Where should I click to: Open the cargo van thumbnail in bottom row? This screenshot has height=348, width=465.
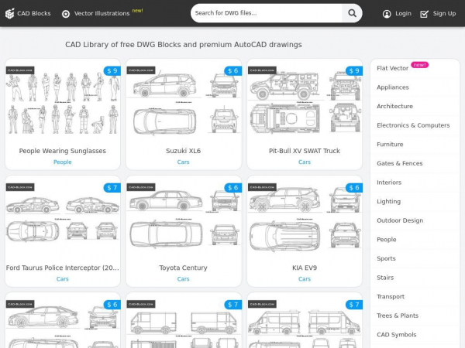click(x=184, y=324)
